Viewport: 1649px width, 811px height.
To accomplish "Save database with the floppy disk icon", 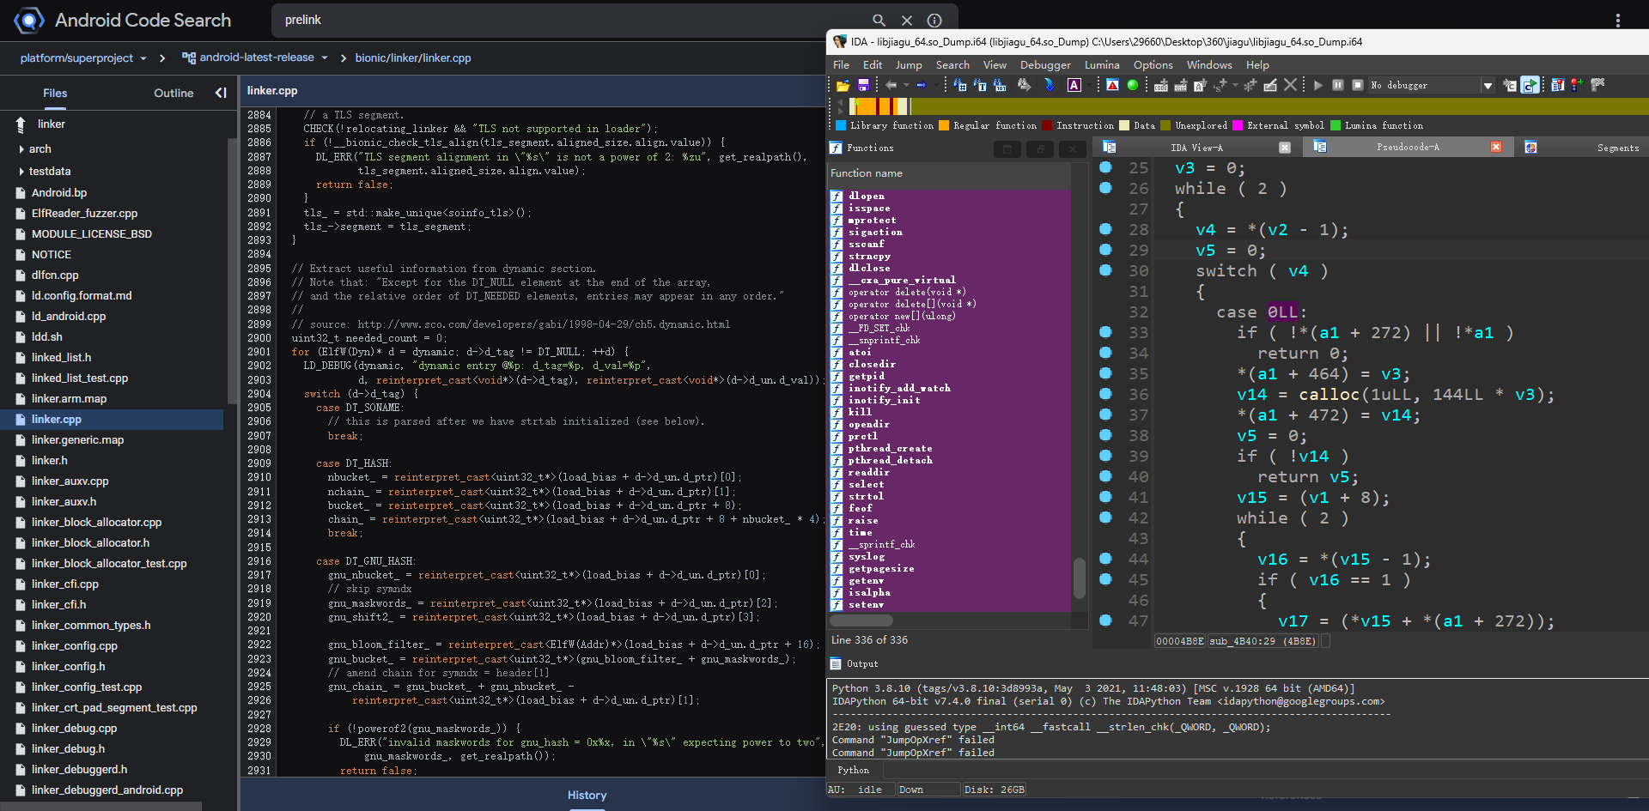I will point(863,85).
